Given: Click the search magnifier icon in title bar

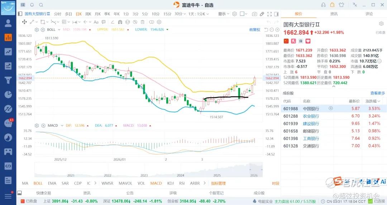Looking at the screenshot, I should pyautogui.click(x=41, y=5).
